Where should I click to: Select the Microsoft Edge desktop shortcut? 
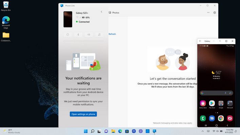pyautogui.click(x=6, y=22)
